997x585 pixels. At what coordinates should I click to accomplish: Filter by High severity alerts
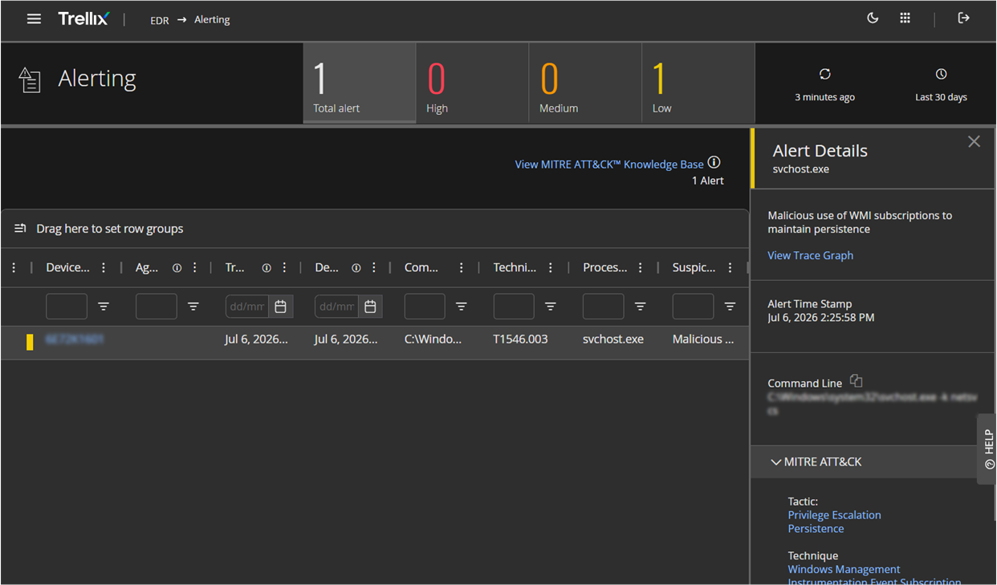(x=472, y=83)
